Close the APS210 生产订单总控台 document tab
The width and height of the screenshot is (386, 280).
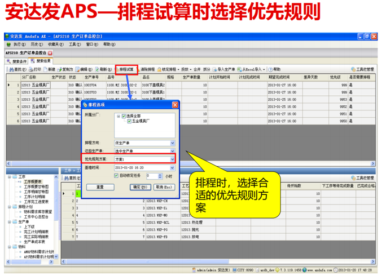click(50, 53)
